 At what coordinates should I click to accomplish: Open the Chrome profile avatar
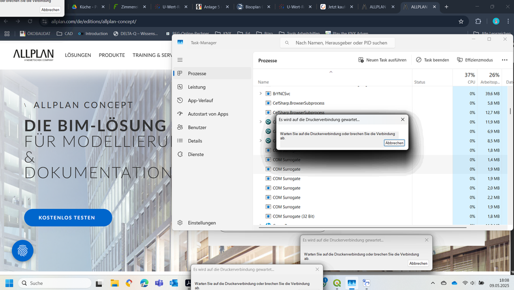pyautogui.click(x=496, y=22)
